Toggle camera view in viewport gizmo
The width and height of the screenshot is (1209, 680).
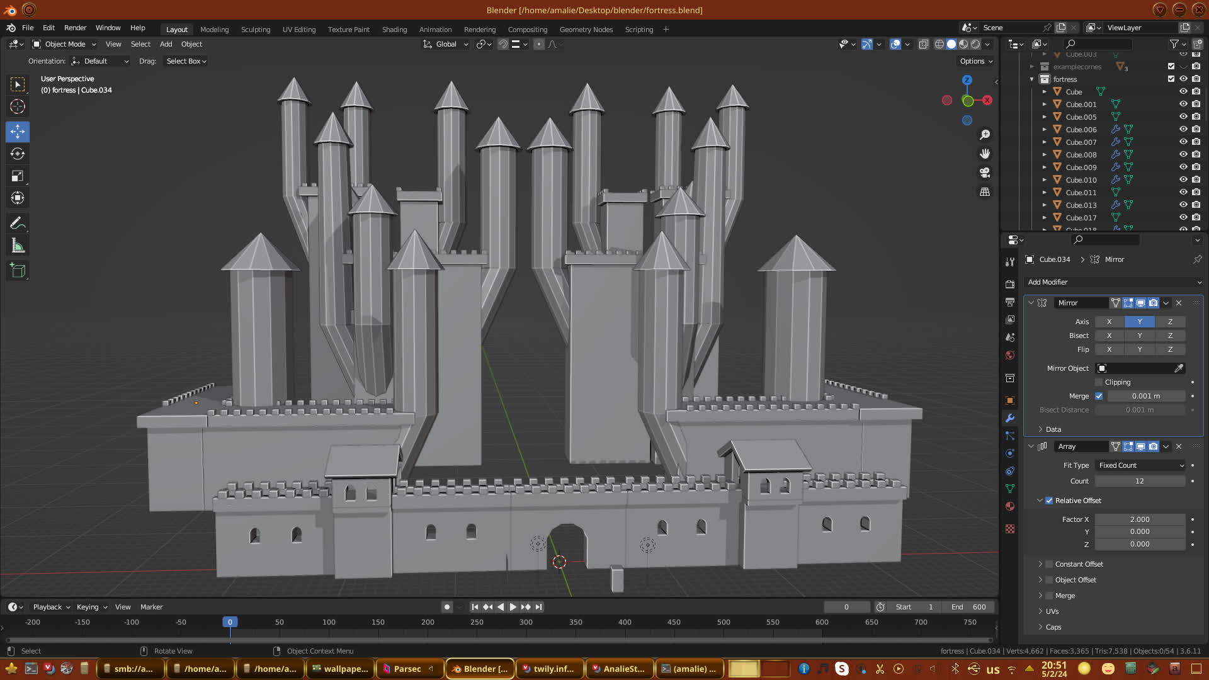pyautogui.click(x=985, y=173)
